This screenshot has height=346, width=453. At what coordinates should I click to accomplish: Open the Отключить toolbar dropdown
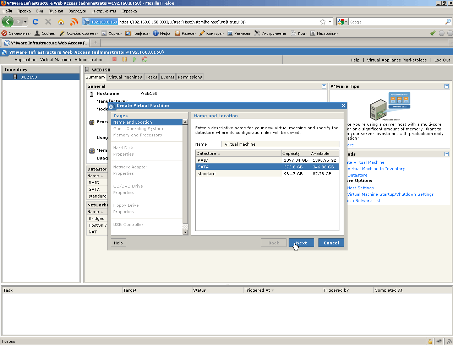(x=17, y=33)
